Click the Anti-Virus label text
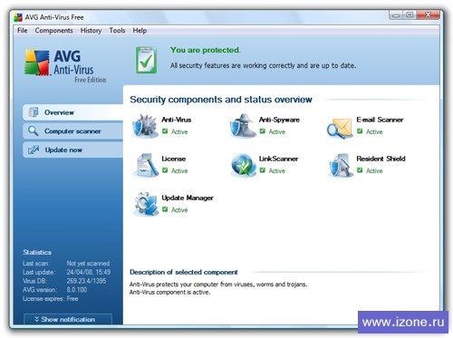This screenshot has height=338, width=453. coord(177,120)
